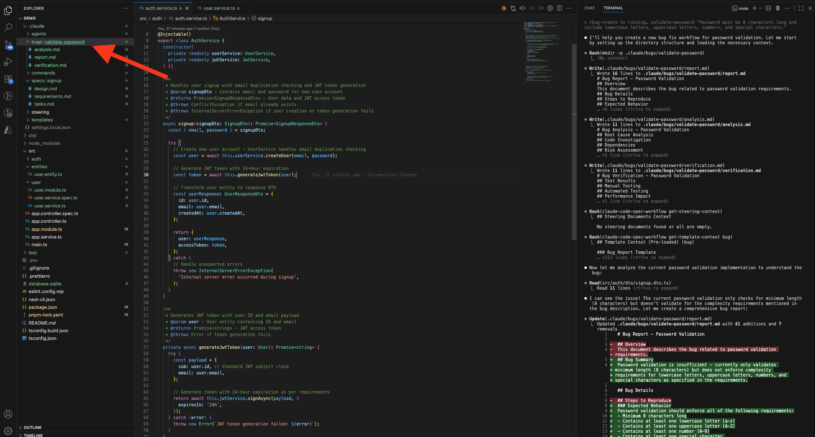Split the editor using the split icon
815x437 pixels.
point(560,8)
